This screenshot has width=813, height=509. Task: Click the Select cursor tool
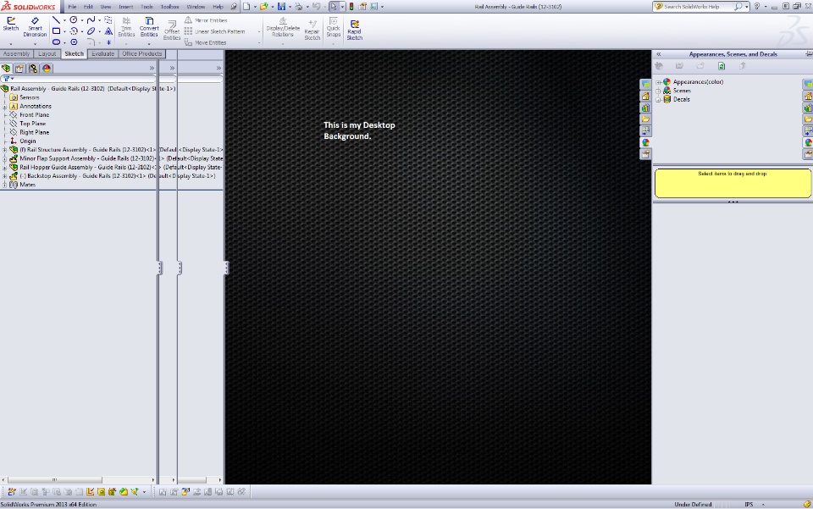(x=334, y=6)
